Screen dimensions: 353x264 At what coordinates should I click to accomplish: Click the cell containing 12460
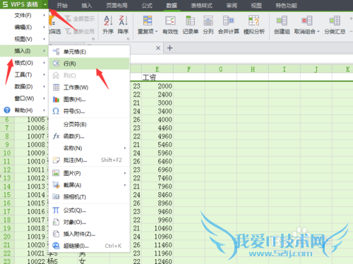157,260
